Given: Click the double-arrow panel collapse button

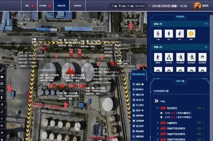Looking at the screenshot, I should point(143,68).
